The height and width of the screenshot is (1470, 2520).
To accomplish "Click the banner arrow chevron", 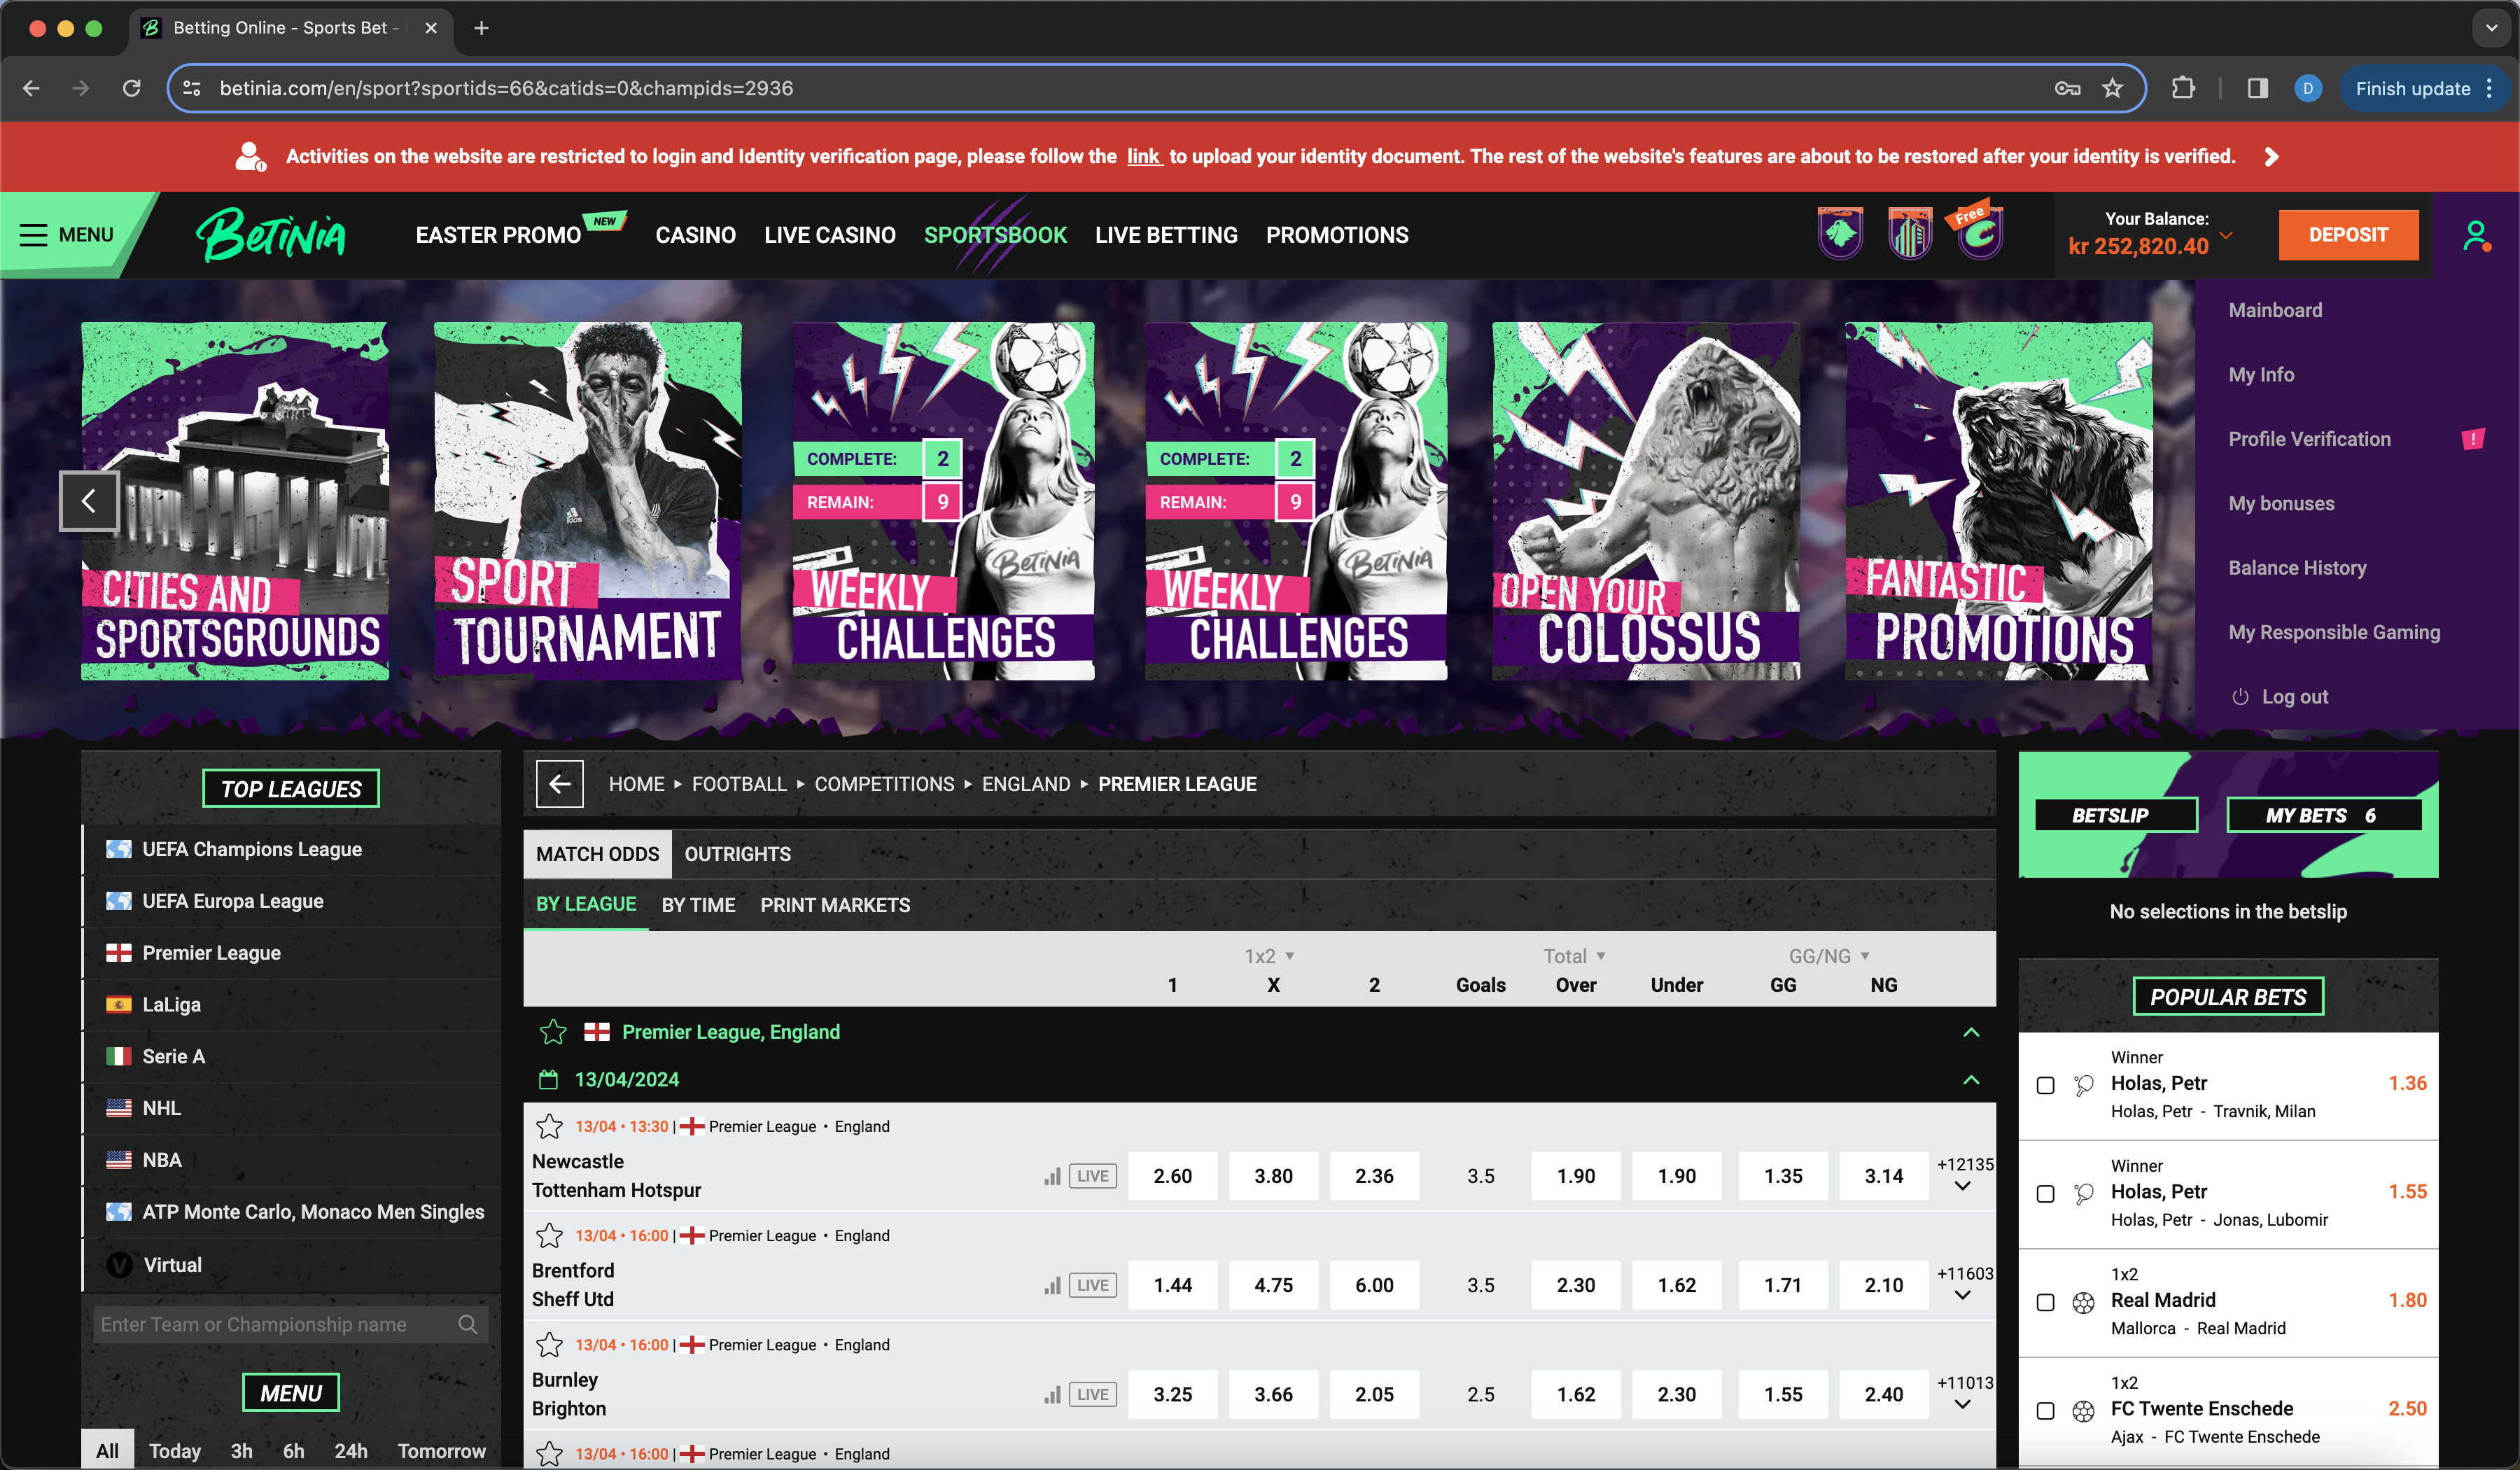I will [x=2272, y=157].
